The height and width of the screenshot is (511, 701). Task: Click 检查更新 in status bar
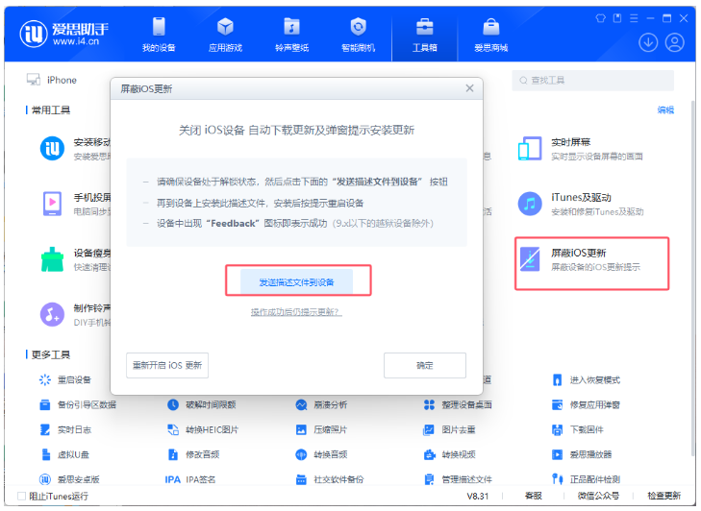pyautogui.click(x=663, y=496)
